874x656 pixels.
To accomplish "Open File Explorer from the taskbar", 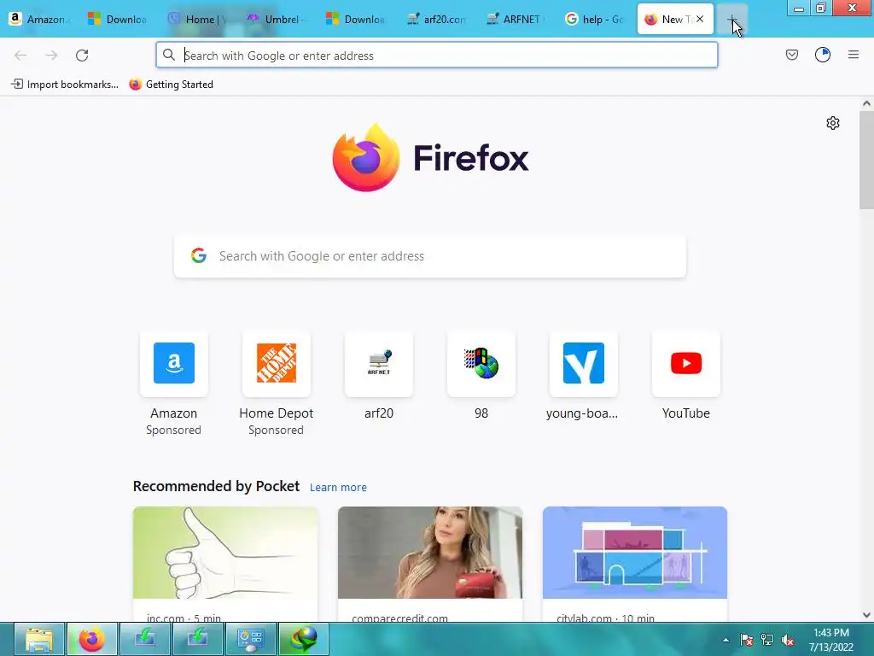I will click(x=39, y=639).
